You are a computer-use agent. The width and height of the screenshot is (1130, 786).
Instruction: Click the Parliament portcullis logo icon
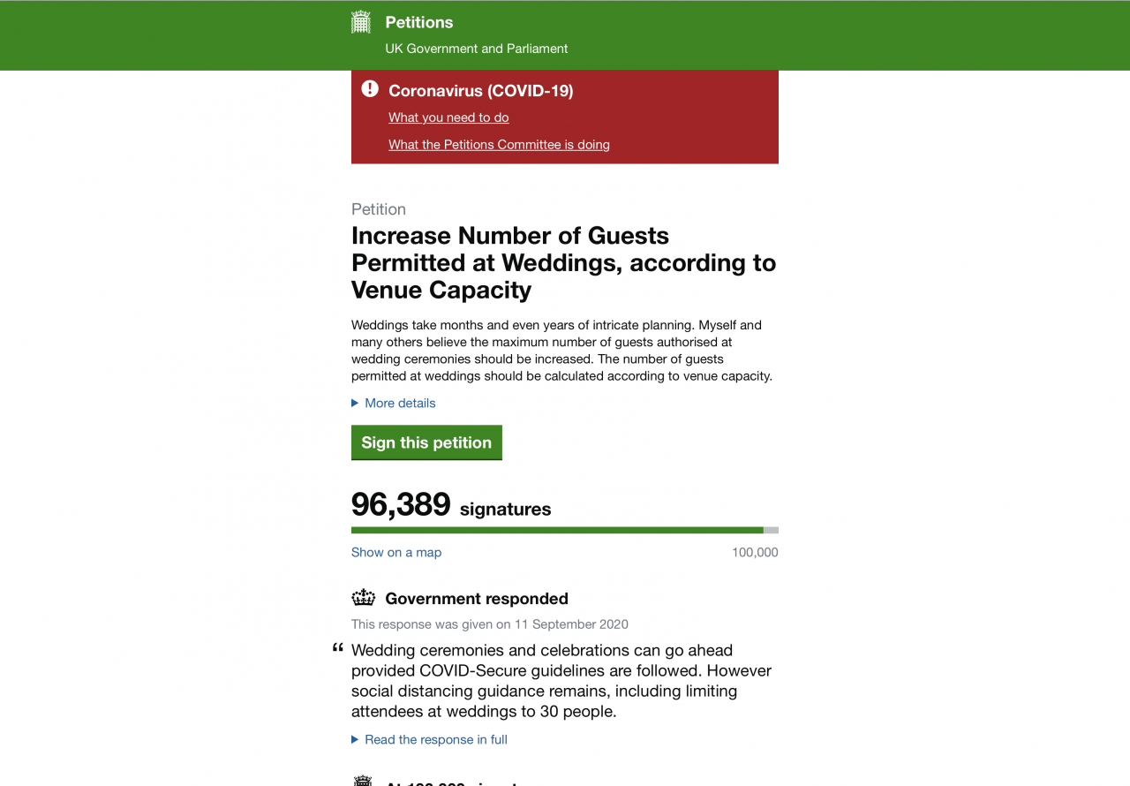pyautogui.click(x=361, y=21)
